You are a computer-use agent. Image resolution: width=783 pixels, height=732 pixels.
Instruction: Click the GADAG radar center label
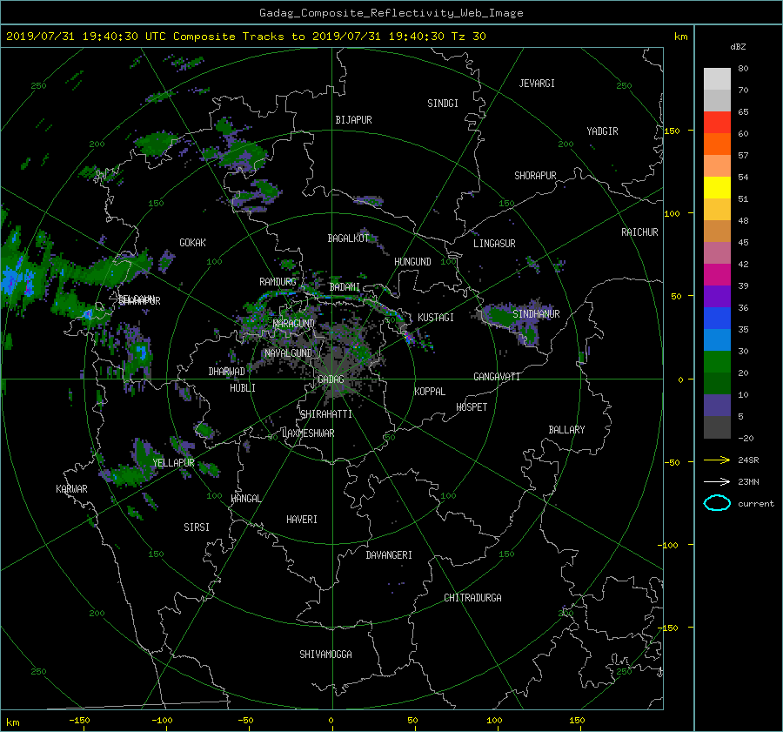(x=331, y=379)
